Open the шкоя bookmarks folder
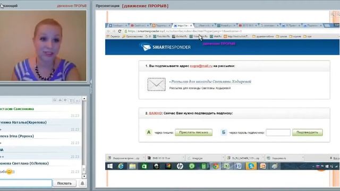The width and height of the screenshot is (340, 191). pyautogui.click(x=282, y=37)
